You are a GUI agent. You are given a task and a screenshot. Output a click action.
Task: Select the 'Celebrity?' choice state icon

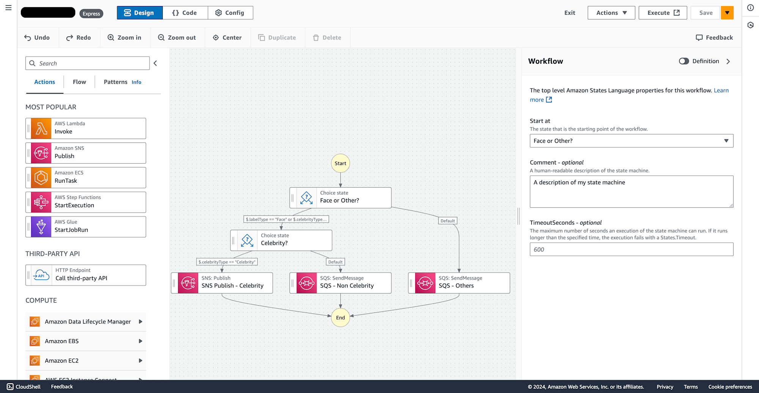tap(247, 240)
